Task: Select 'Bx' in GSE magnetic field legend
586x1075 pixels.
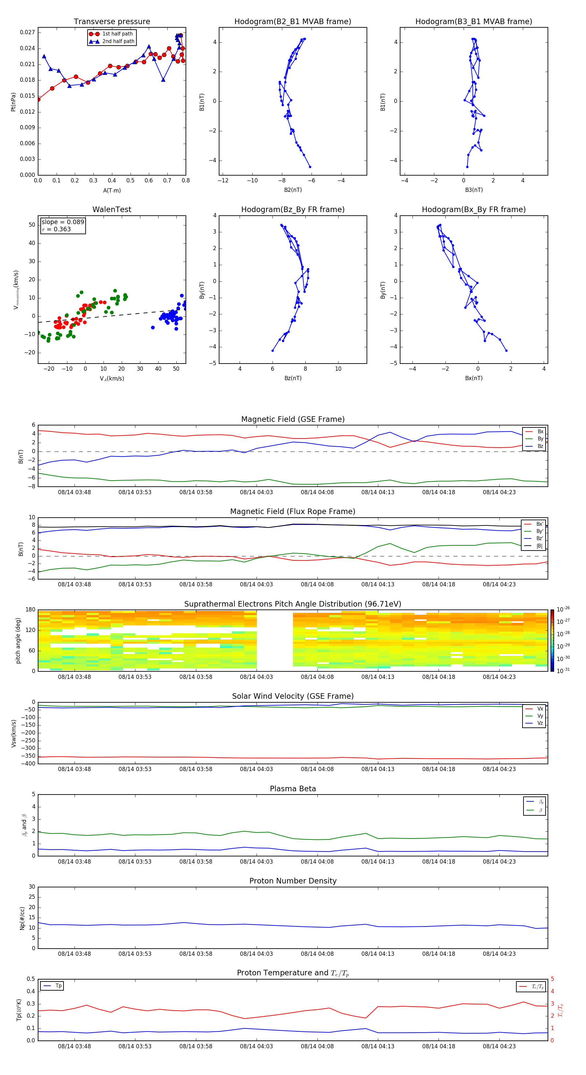Action: point(535,432)
